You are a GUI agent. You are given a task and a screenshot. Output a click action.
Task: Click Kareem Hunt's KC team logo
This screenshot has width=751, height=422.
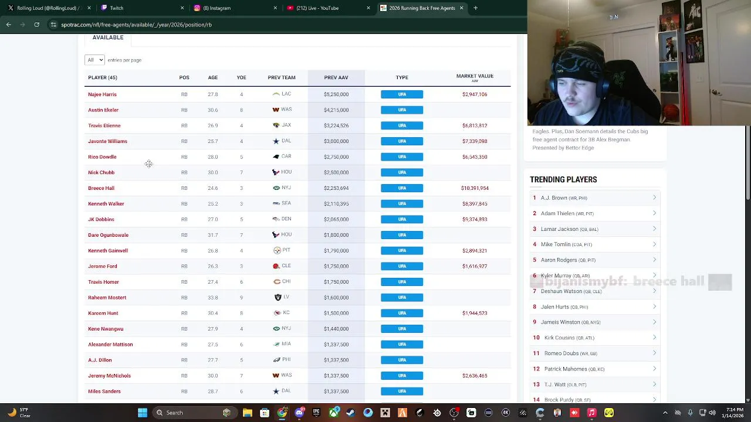pyautogui.click(x=277, y=313)
